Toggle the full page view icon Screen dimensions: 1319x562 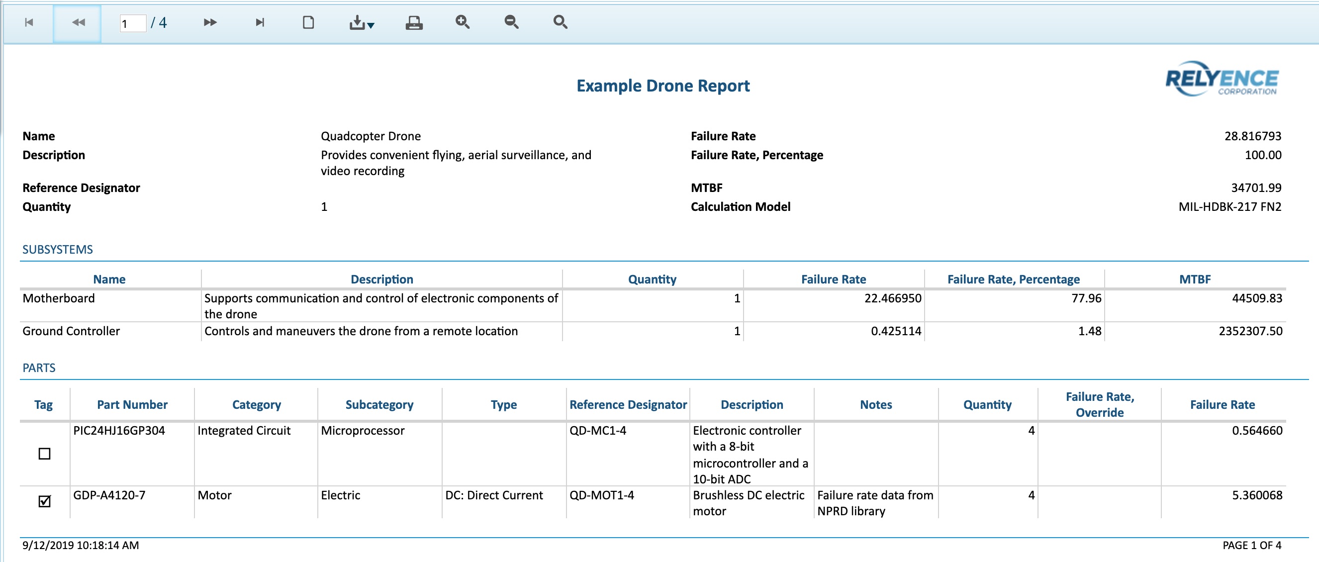(x=308, y=22)
